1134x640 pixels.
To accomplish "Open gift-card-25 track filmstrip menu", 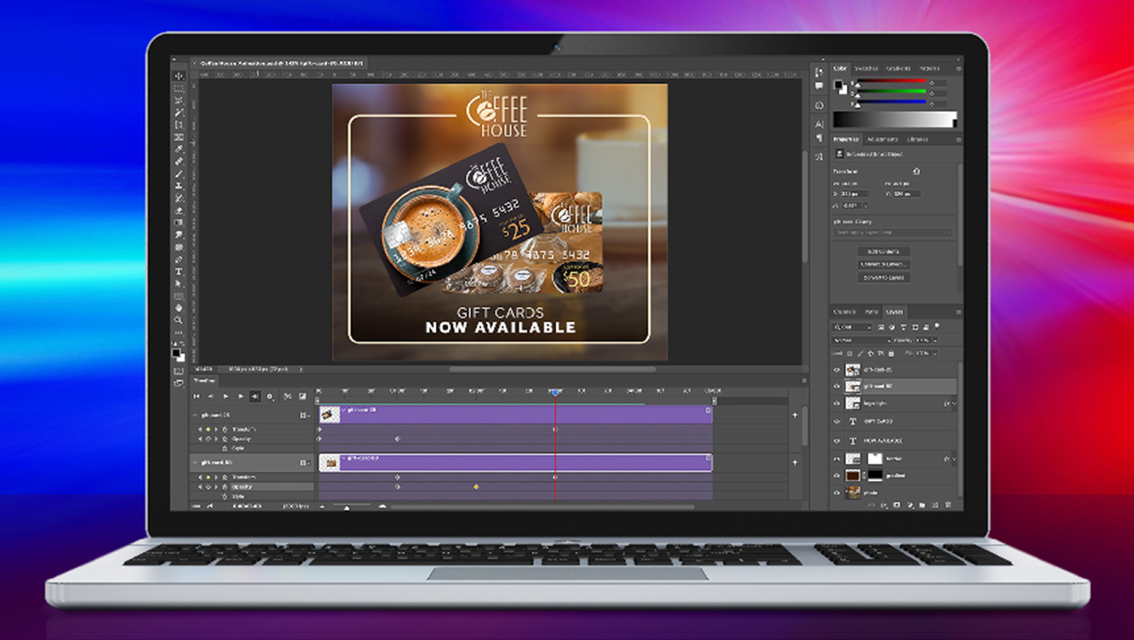I will (305, 415).
